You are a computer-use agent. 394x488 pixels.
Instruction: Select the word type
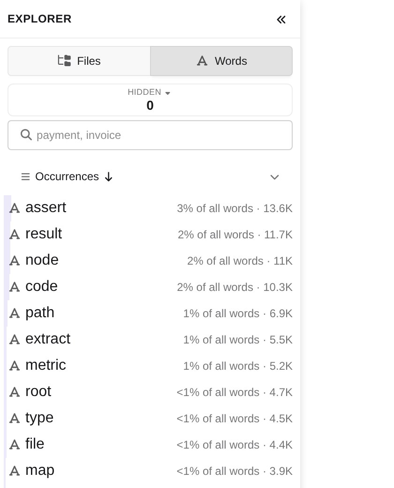tap(39, 418)
